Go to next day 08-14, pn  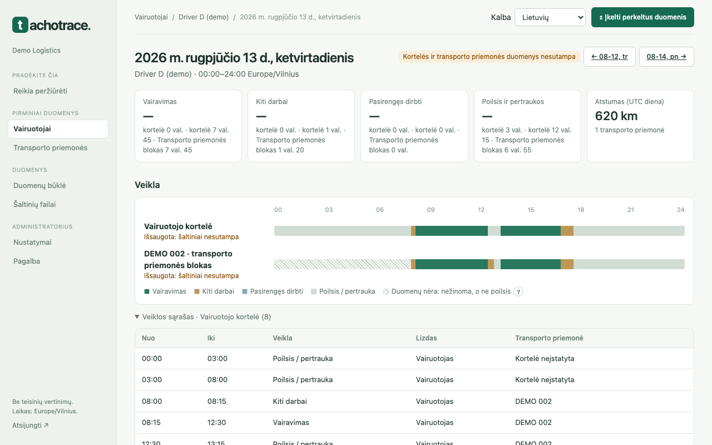tap(666, 57)
